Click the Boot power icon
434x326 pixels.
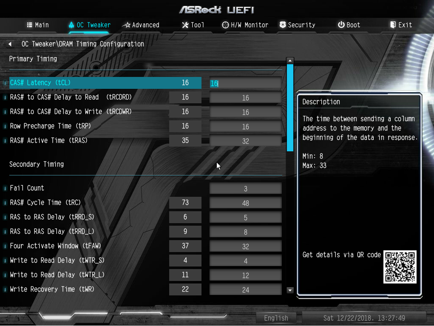[341, 25]
